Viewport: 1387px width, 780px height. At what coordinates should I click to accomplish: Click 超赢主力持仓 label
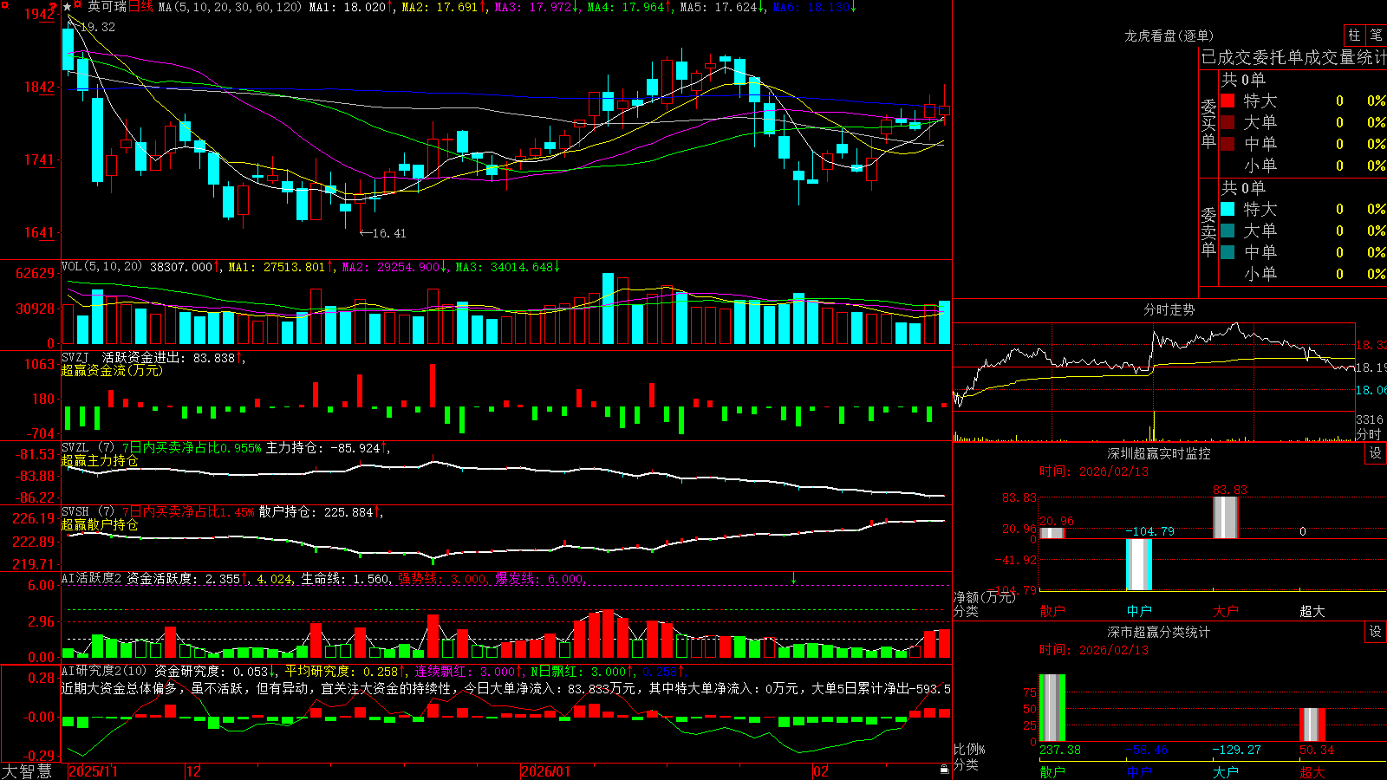coord(100,460)
